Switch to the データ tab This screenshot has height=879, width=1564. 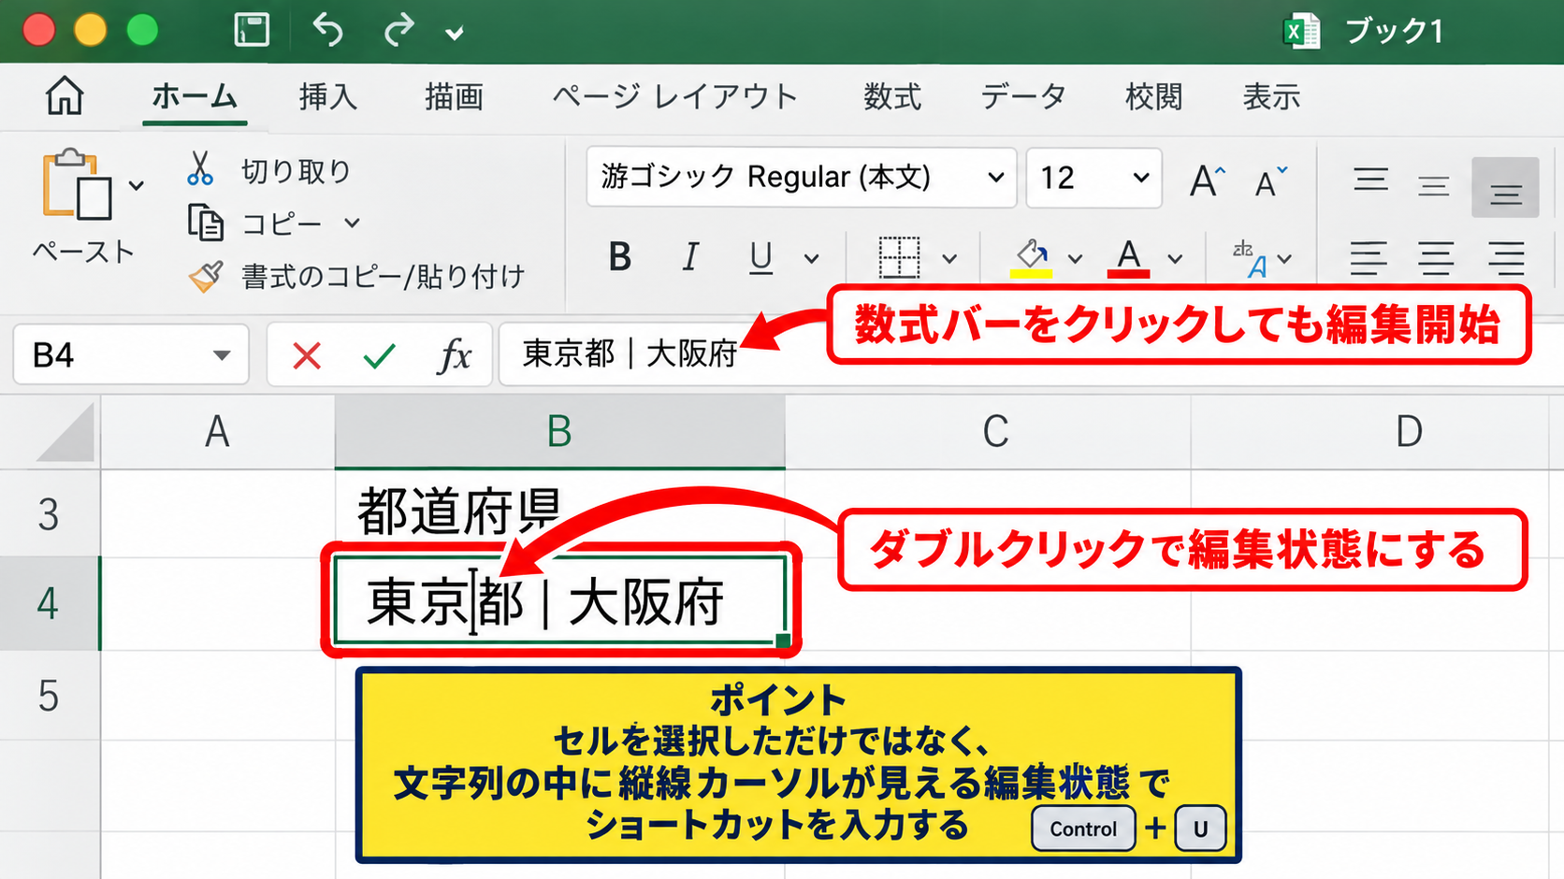click(x=1022, y=96)
